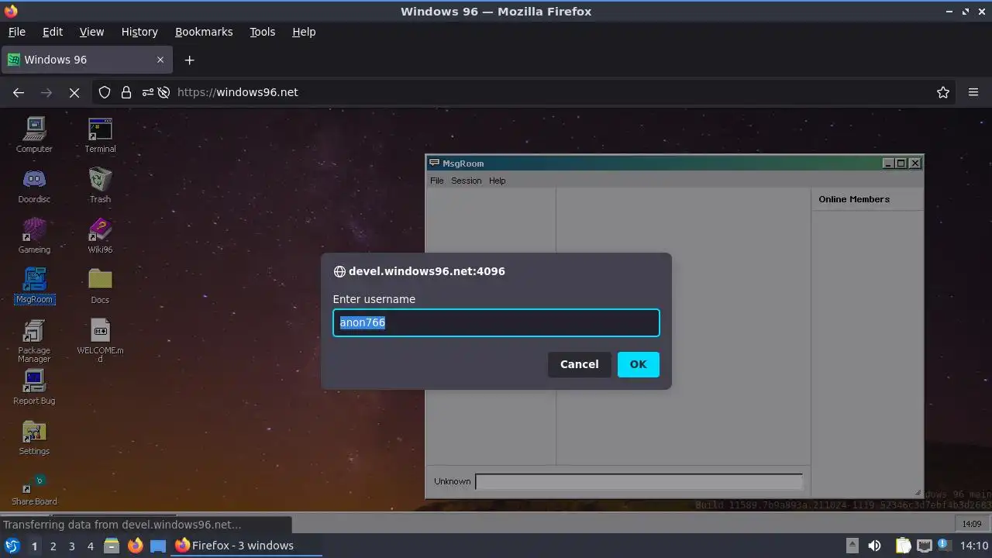992x558 pixels.
Task: Click the Windows 96 14:09 clock
Action: point(972,524)
